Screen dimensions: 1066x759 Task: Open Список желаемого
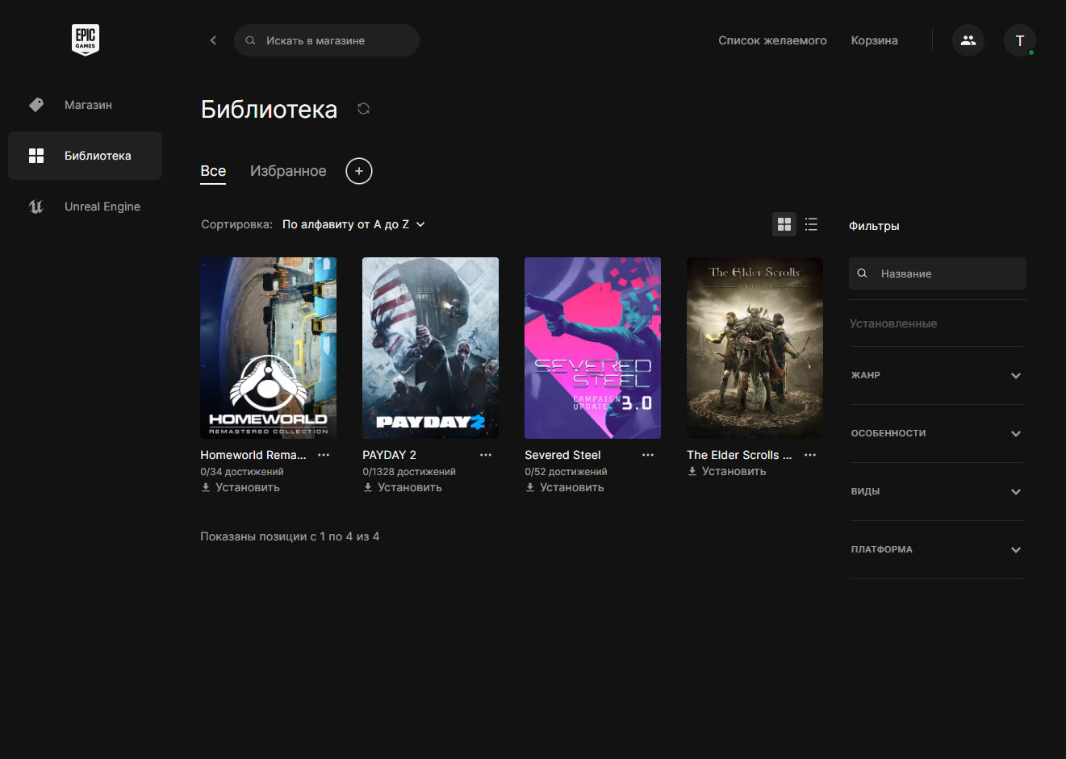(772, 40)
